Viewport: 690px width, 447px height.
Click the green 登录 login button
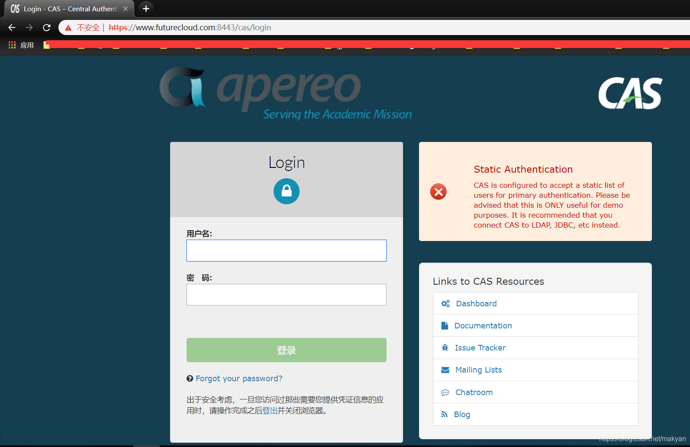click(287, 350)
